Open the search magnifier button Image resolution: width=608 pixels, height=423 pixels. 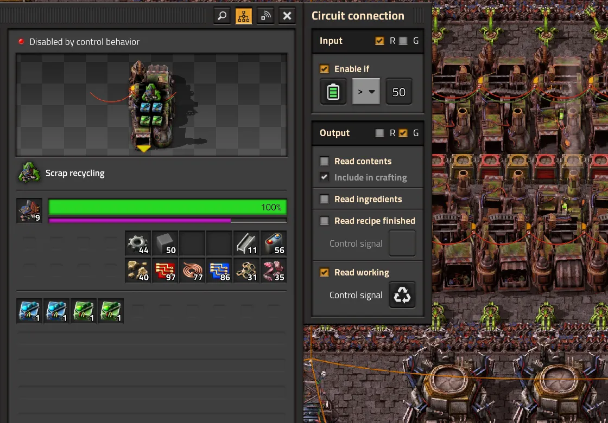(222, 16)
